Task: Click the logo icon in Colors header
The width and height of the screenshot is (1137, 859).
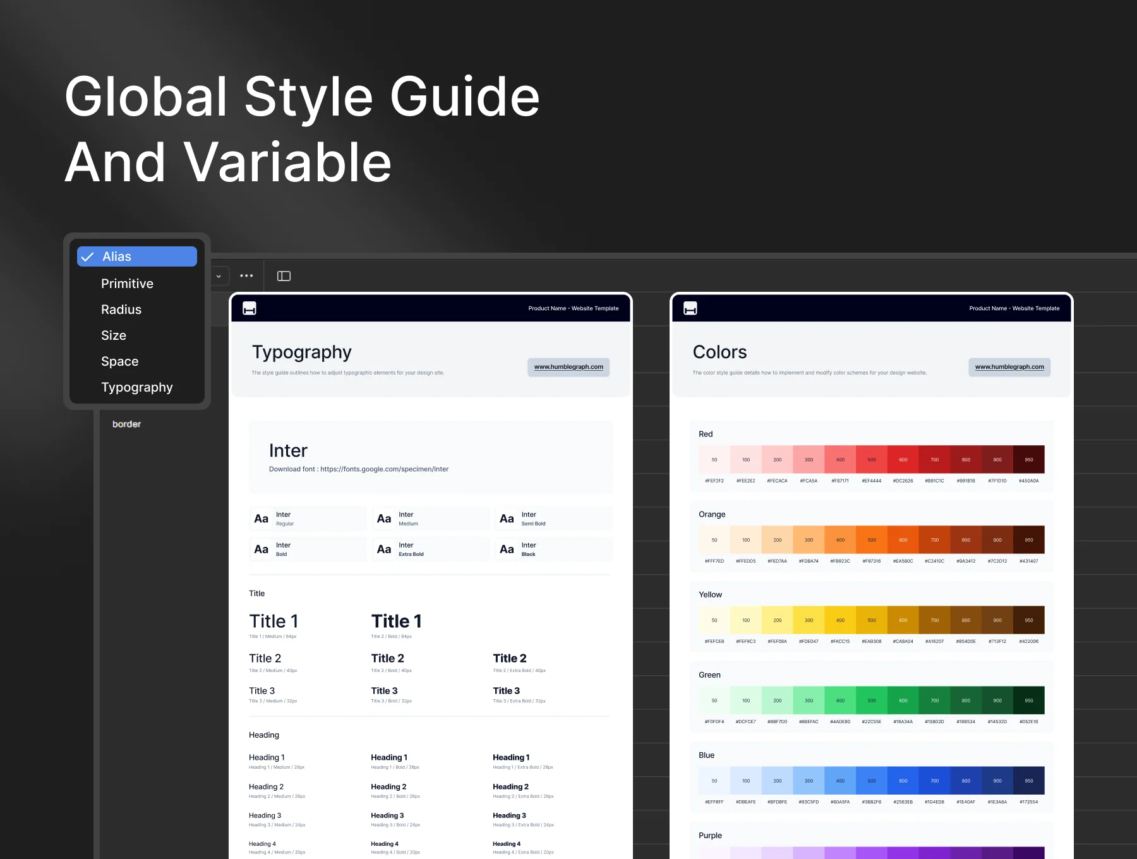Action: (x=690, y=308)
